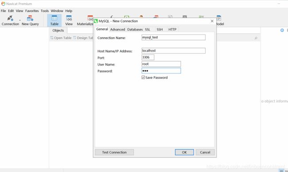Click the Test Connection button
The image size is (288, 172).
point(114,152)
